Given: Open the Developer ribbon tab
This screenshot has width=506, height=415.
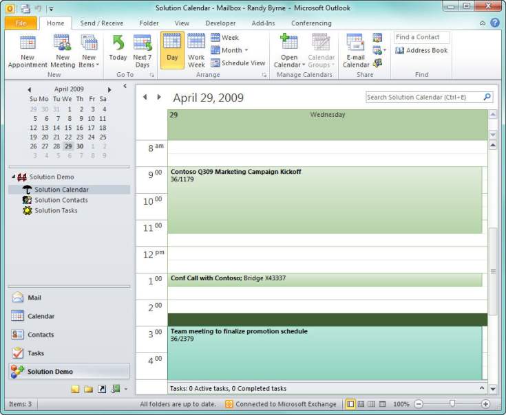Looking at the screenshot, I should tap(220, 23).
